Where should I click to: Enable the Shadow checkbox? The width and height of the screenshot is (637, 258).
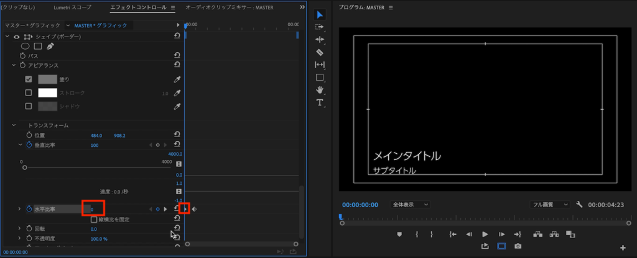pos(29,106)
